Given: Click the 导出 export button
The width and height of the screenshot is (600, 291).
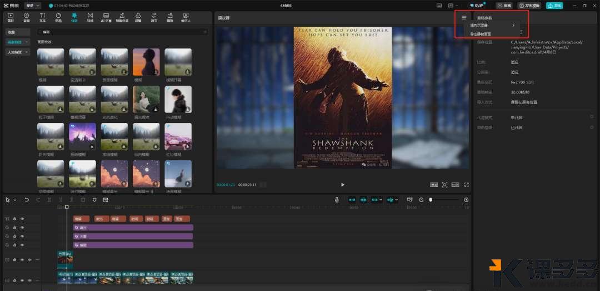Looking at the screenshot, I should [554, 6].
